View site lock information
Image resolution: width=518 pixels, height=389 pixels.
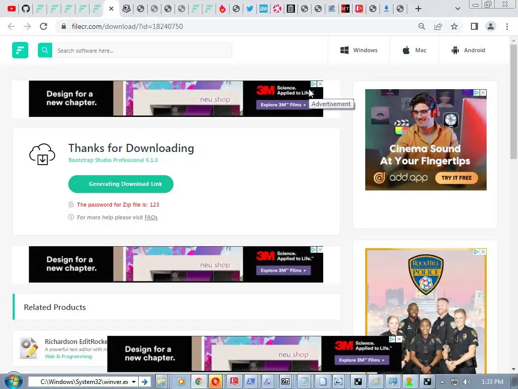click(x=64, y=26)
